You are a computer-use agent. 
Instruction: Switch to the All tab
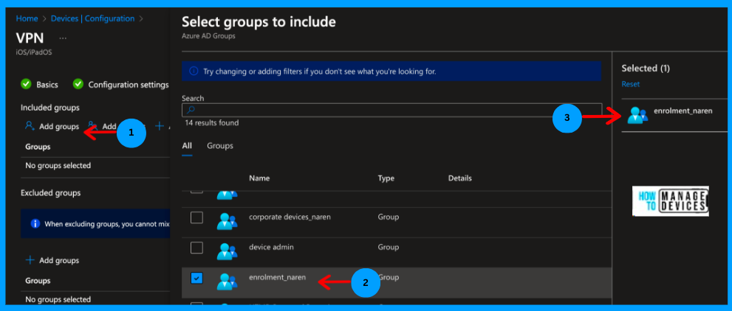point(187,146)
